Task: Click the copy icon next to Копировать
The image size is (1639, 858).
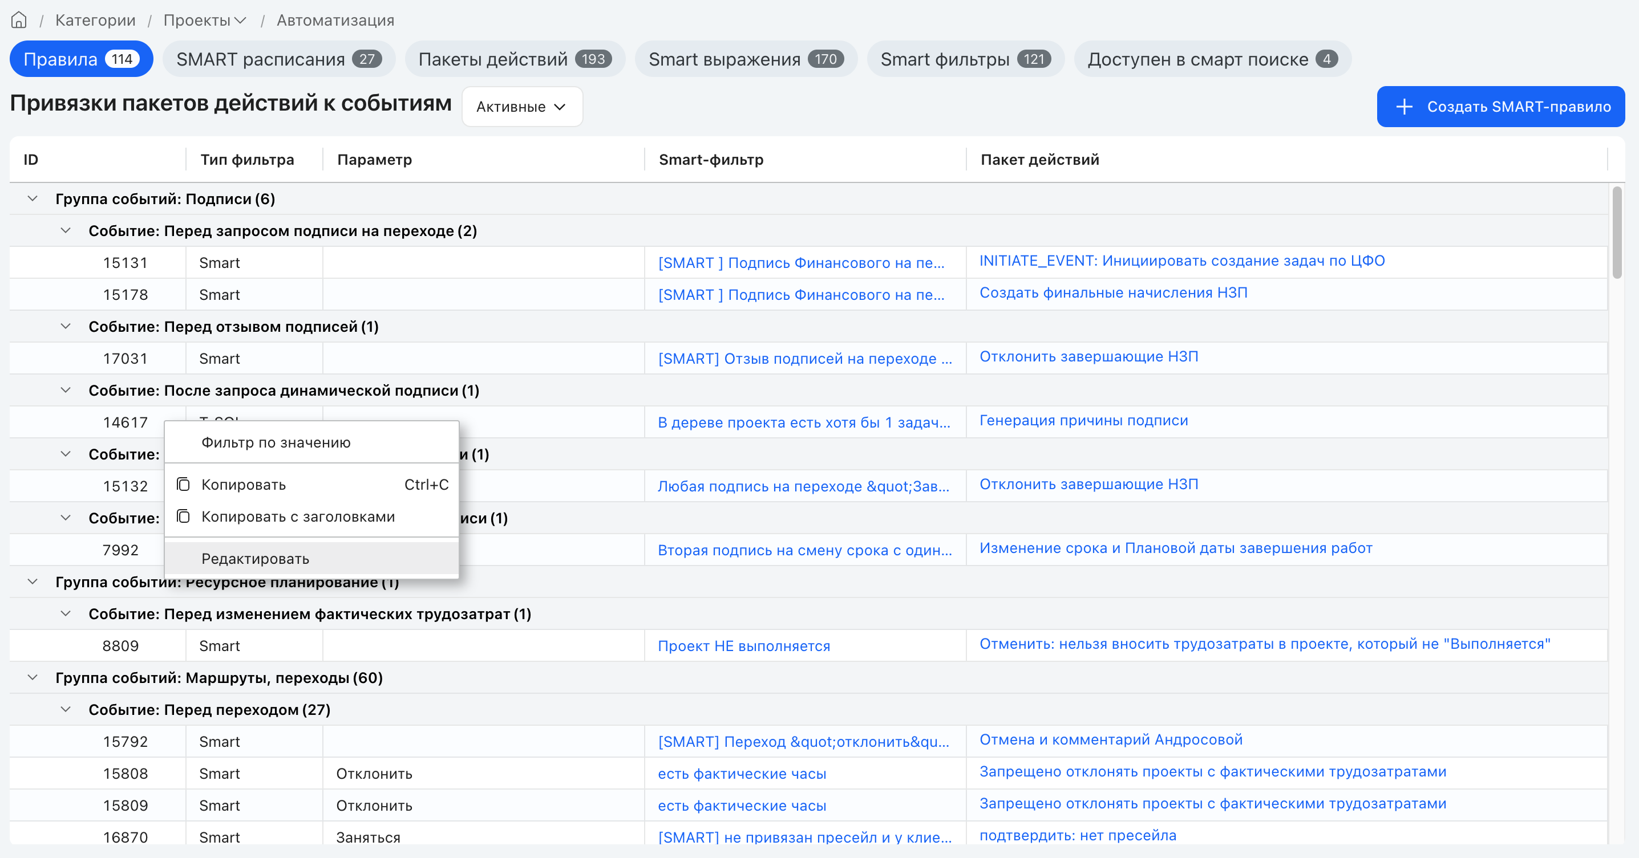Action: pos(183,485)
